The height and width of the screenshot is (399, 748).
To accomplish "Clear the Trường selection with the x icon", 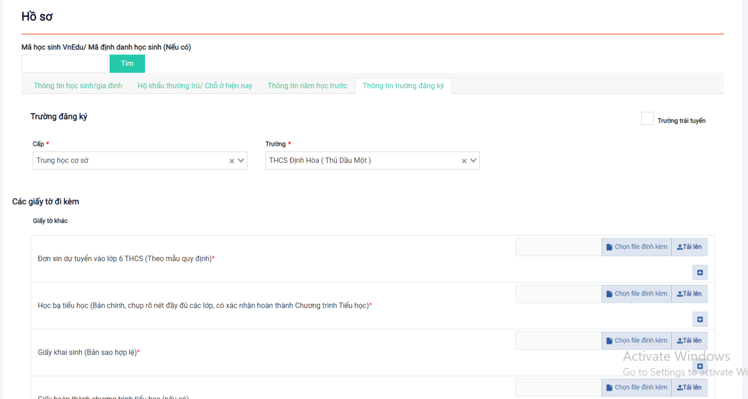I will [x=464, y=161].
